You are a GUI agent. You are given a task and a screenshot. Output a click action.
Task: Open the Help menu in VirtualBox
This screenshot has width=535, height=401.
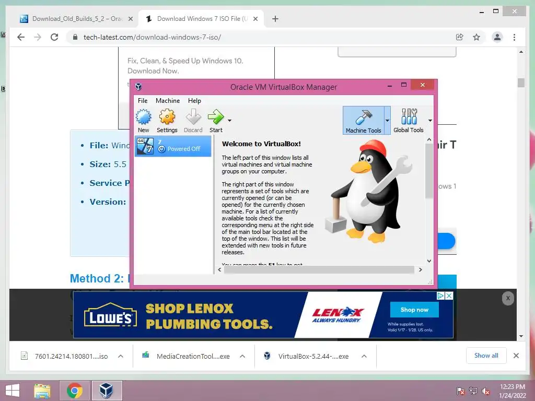(x=194, y=101)
